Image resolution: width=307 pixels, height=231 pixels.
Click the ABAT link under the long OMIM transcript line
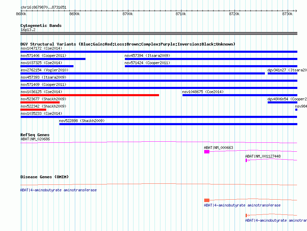pyautogui.click(x=58, y=190)
